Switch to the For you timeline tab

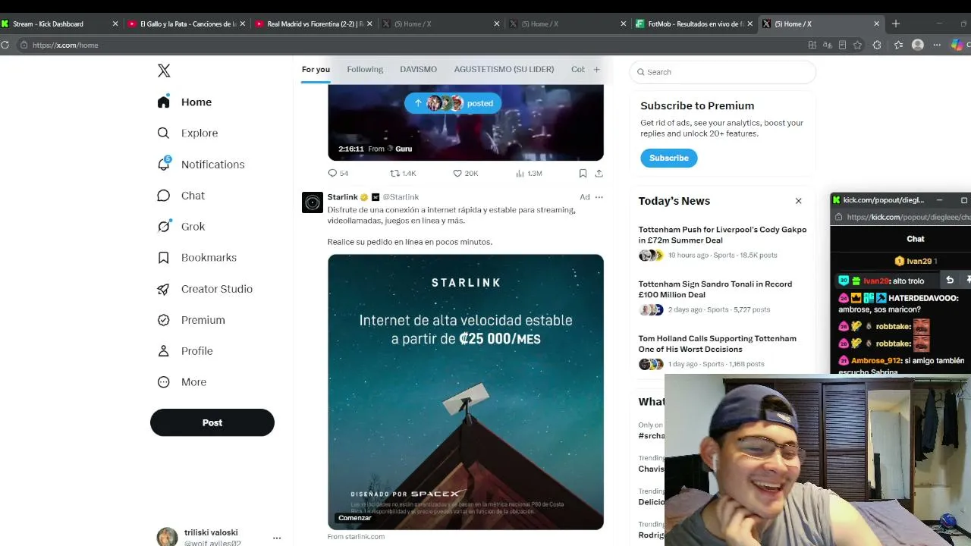[x=316, y=69]
